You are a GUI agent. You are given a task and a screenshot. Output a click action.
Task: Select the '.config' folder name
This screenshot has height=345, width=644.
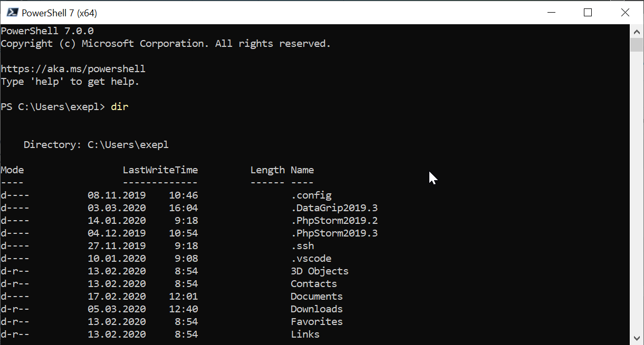[311, 195]
